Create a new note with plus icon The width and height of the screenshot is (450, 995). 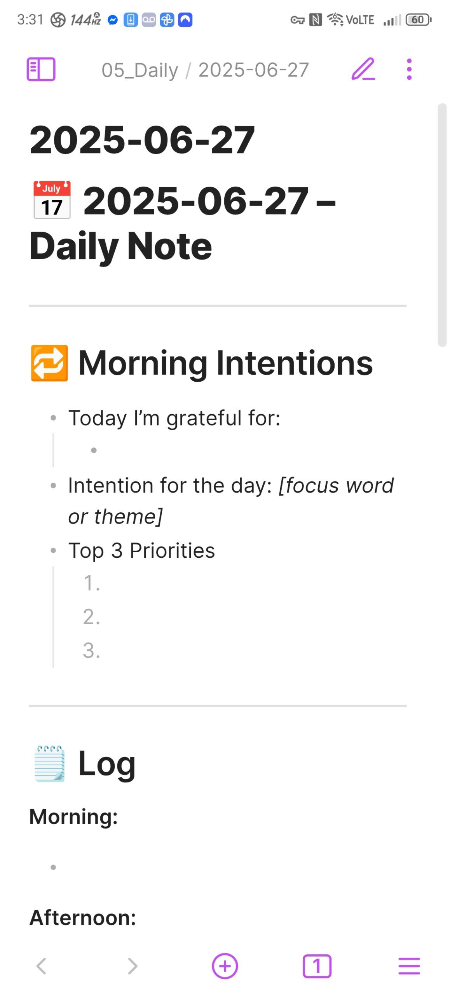[225, 966]
